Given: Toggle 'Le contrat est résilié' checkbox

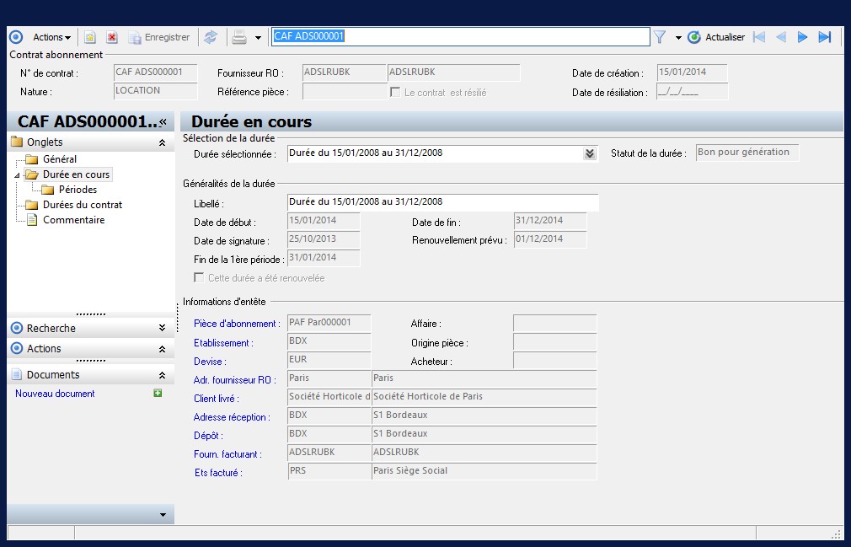Looking at the screenshot, I should tap(395, 92).
